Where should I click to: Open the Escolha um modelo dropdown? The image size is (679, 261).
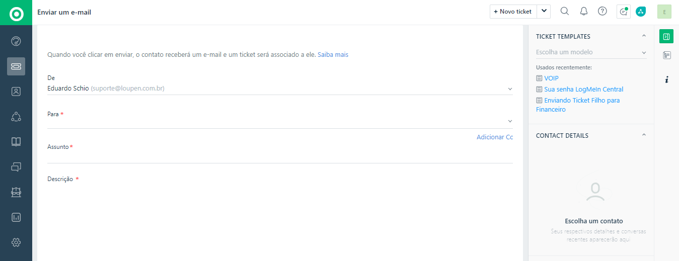(591, 52)
